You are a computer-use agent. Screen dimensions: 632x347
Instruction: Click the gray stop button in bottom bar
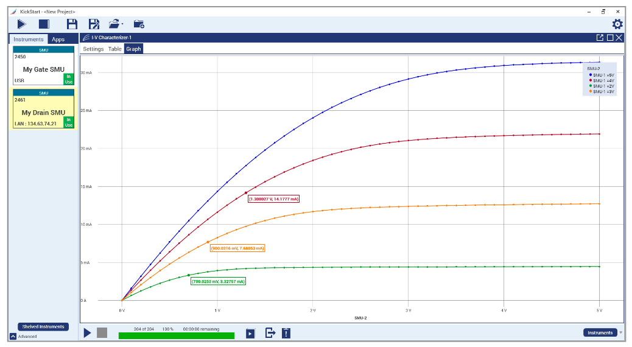[x=102, y=332]
